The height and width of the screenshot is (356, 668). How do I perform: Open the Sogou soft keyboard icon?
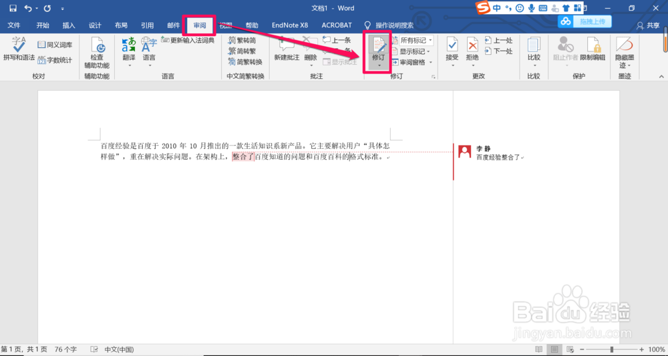pyautogui.click(x=542, y=8)
